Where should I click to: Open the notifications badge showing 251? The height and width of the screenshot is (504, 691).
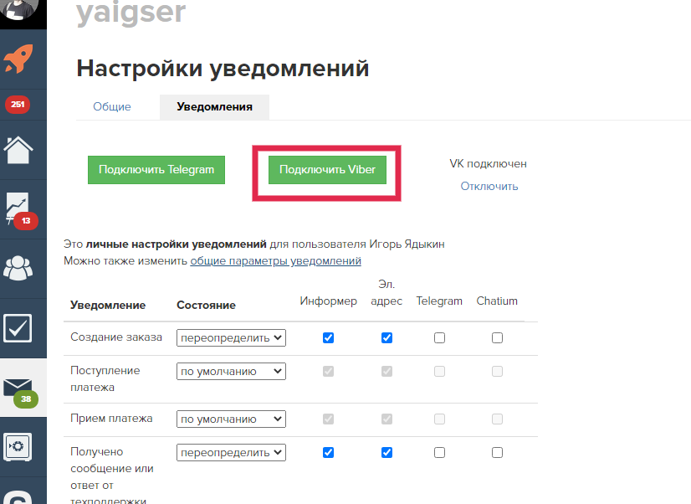[x=18, y=105]
